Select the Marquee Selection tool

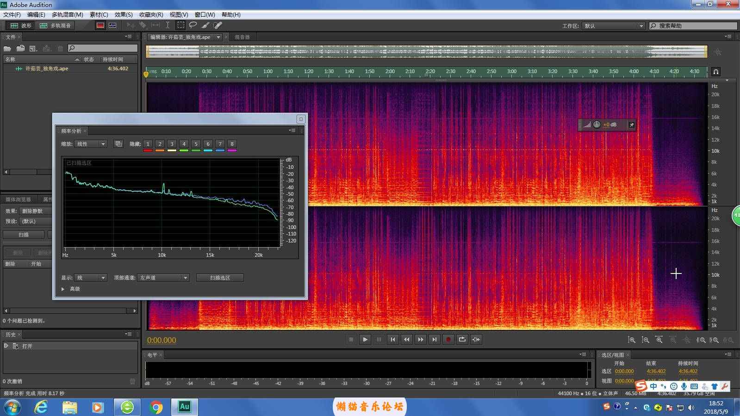tap(180, 25)
